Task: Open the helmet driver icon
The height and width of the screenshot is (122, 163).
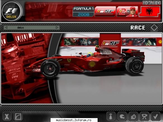Action: pyautogui.click(x=122, y=116)
